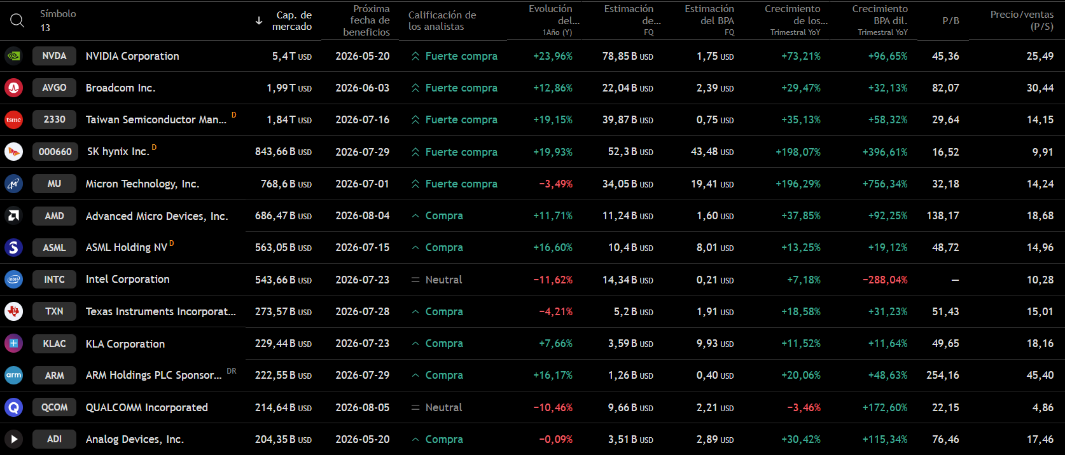Sort by the P/B column header
The image size is (1065, 455).
[x=950, y=21]
